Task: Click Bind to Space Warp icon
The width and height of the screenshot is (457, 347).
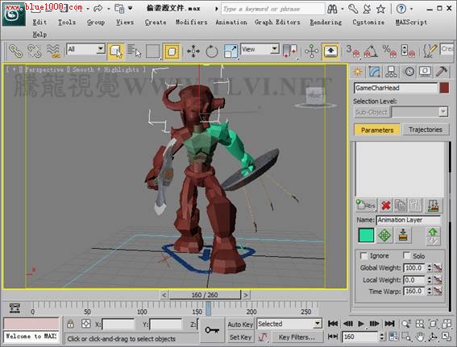Action: pos(53,52)
